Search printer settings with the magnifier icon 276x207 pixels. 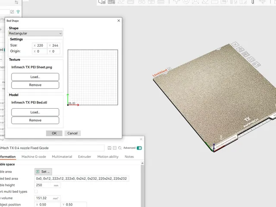(x=120, y=148)
